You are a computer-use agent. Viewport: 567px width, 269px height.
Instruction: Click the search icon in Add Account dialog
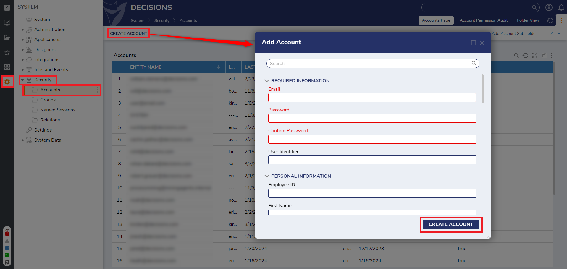[474, 63]
